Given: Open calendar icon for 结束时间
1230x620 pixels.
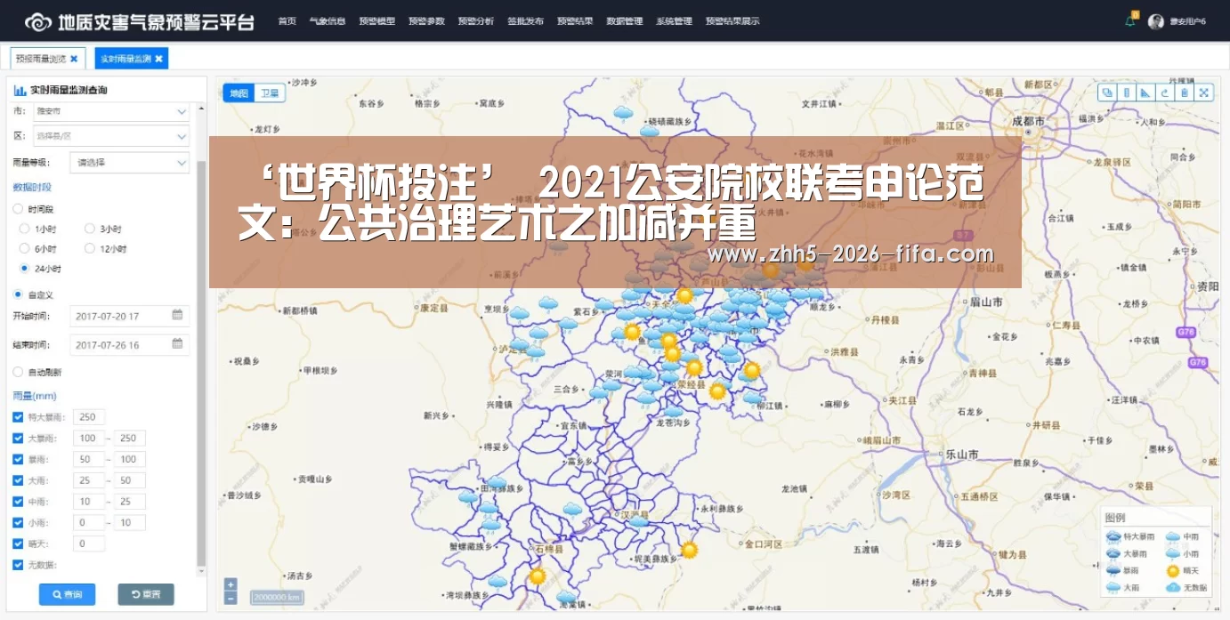Looking at the screenshot, I should click(177, 343).
